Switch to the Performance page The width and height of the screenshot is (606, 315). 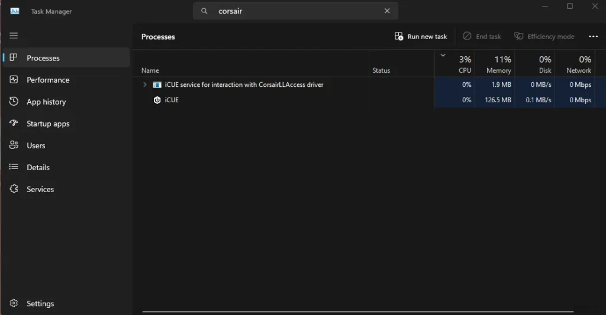pos(66,80)
